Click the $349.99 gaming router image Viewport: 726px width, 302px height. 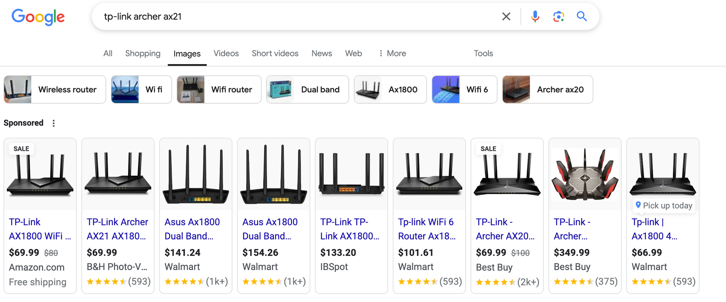[585, 175]
